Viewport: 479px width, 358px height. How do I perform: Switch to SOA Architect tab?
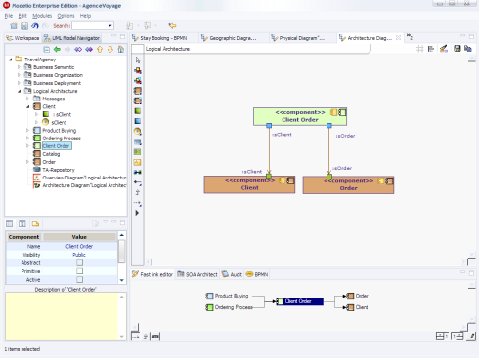[197, 274]
